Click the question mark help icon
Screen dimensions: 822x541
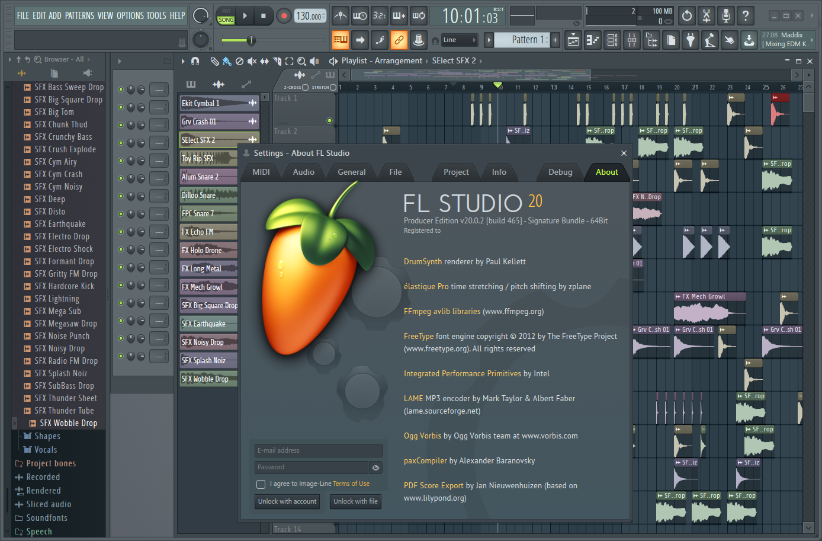[x=746, y=16]
